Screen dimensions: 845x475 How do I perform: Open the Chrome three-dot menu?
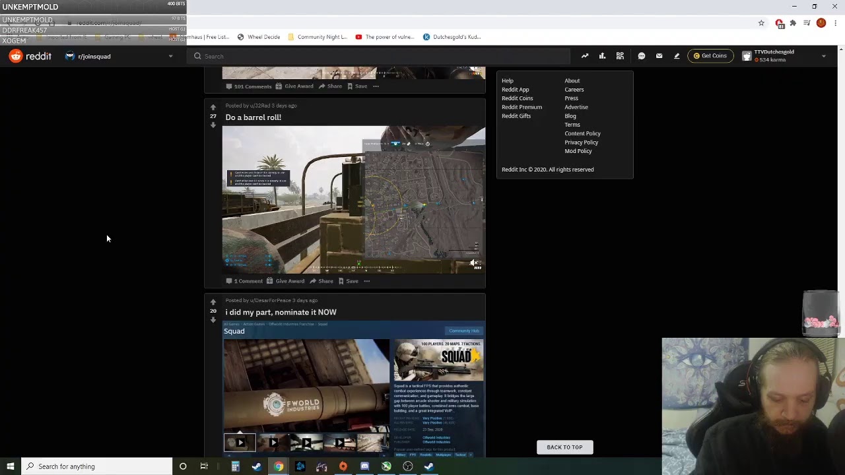coord(836,23)
